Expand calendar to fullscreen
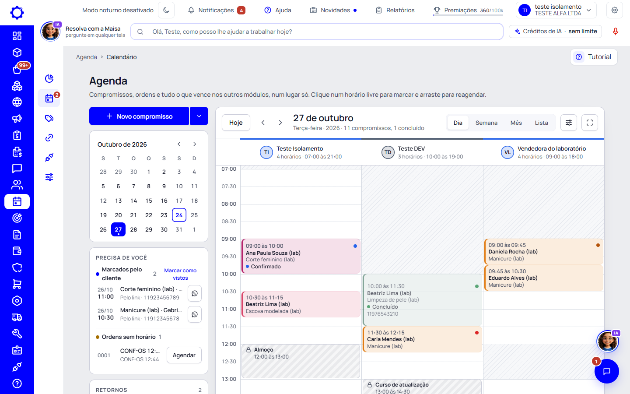 pyautogui.click(x=590, y=123)
